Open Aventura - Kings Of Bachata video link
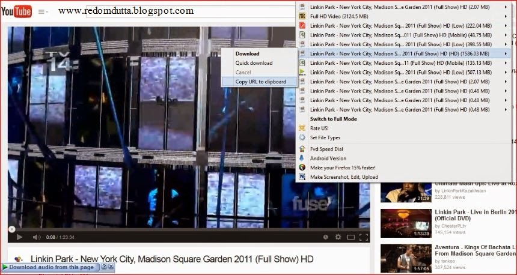517x275 pixels. coord(476,250)
